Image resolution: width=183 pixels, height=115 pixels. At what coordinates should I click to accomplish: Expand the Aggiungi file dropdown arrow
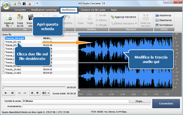(x=10, y=25)
